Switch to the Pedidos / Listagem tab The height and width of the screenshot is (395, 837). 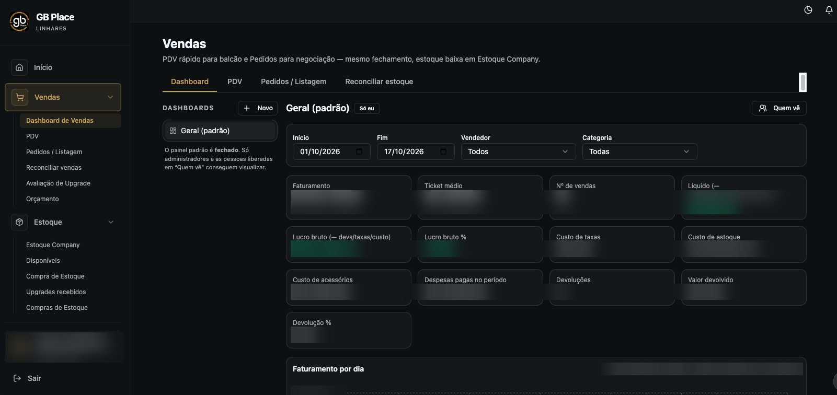(294, 82)
